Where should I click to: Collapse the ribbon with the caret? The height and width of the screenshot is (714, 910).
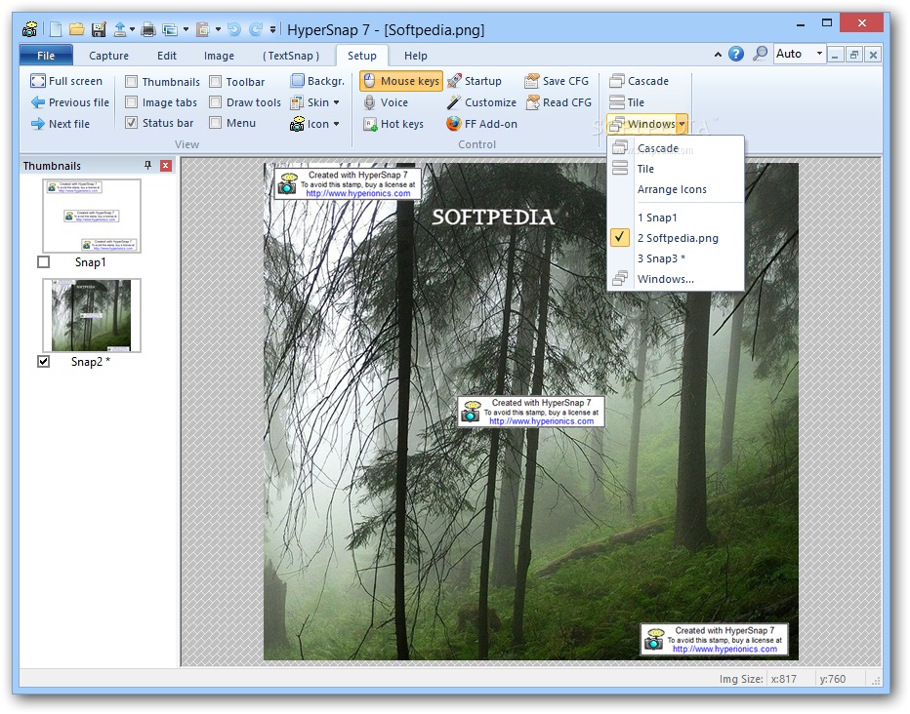click(x=718, y=55)
